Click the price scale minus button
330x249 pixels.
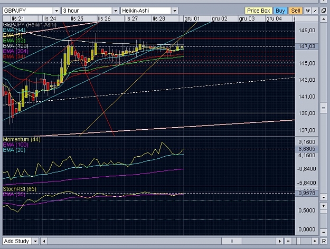click(324, 232)
